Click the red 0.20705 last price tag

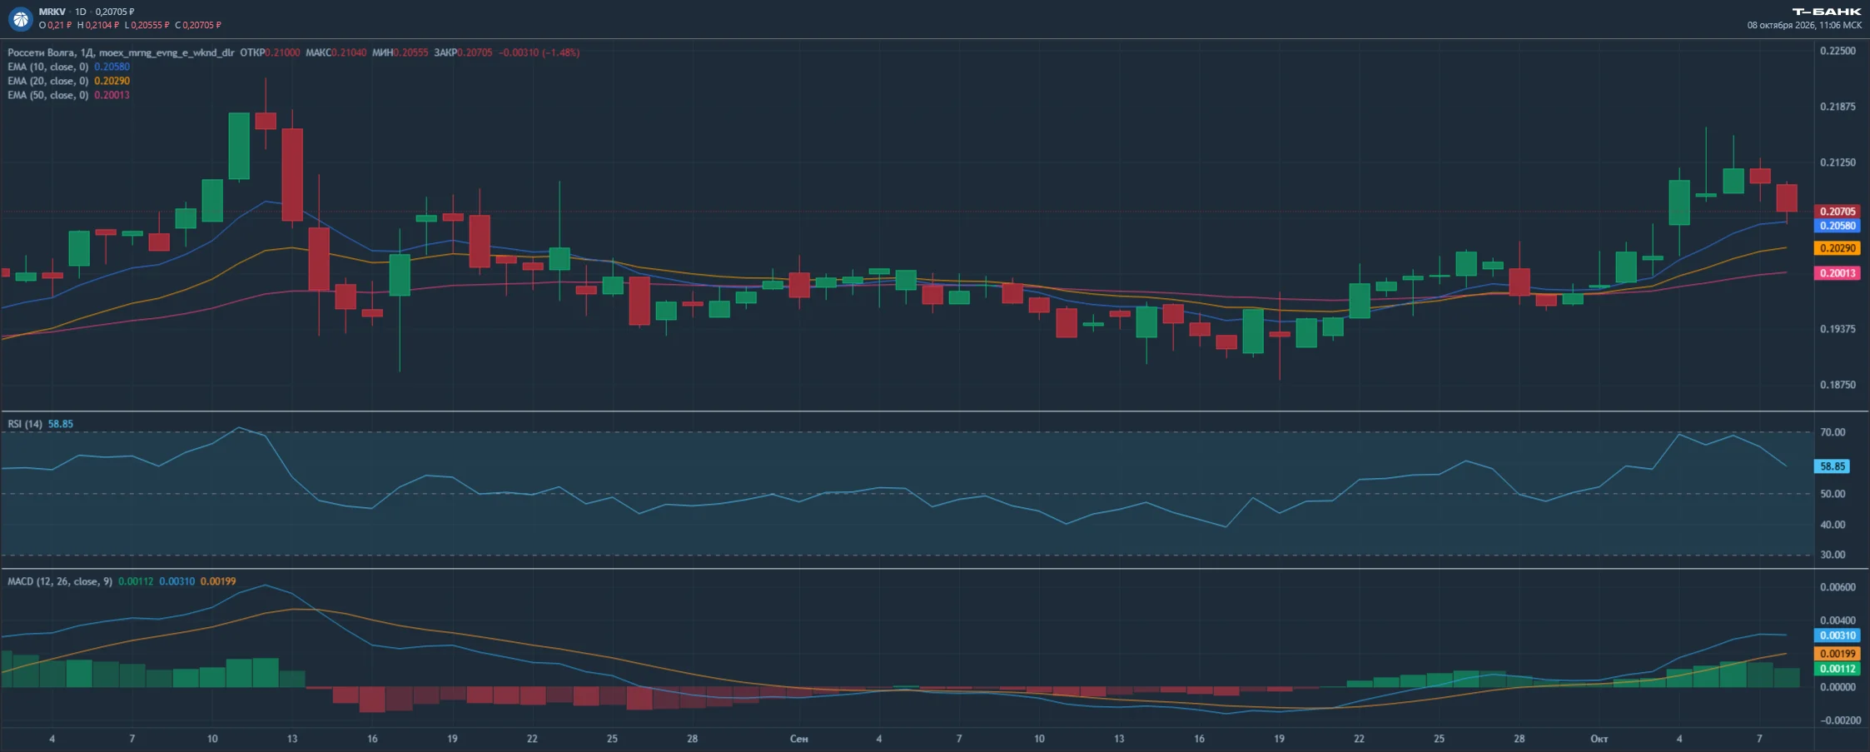coord(1838,212)
